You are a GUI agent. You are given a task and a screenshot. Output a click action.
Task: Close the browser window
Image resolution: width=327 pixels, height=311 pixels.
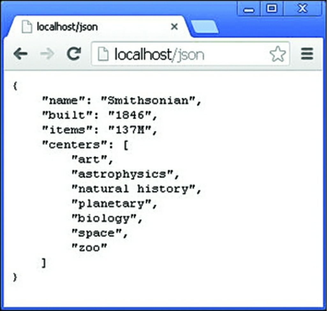(x=302, y=9)
